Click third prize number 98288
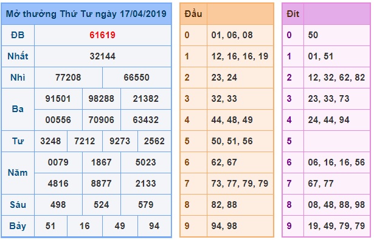 point(102,99)
